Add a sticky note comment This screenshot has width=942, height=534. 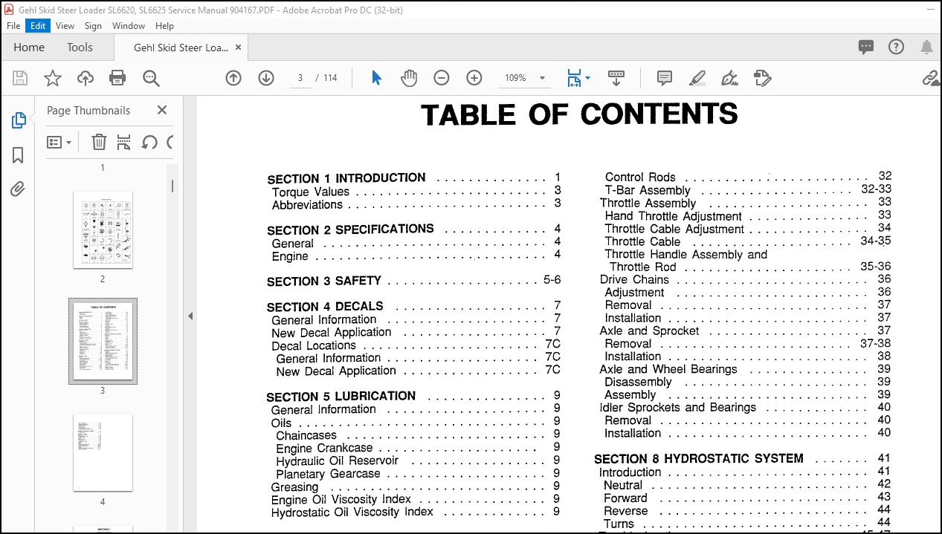pos(665,78)
